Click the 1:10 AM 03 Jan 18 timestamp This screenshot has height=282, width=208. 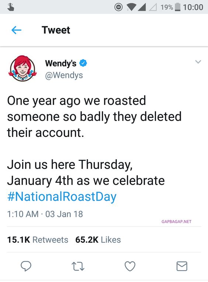(45, 214)
